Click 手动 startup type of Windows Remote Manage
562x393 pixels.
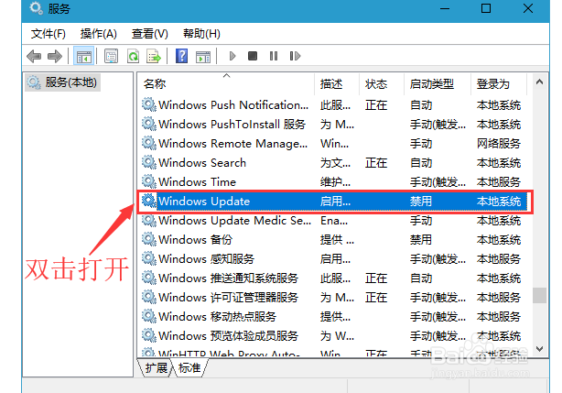pyautogui.click(x=421, y=144)
